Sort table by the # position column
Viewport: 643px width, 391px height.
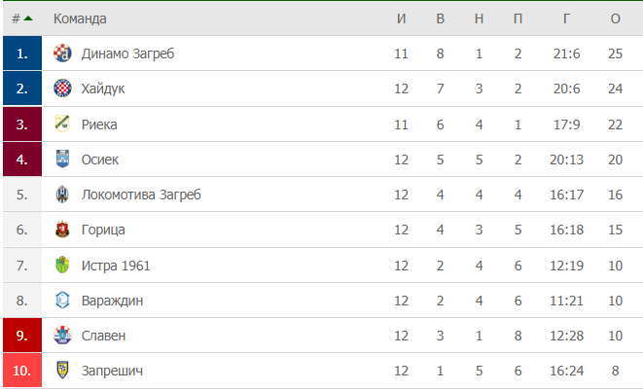tap(21, 18)
